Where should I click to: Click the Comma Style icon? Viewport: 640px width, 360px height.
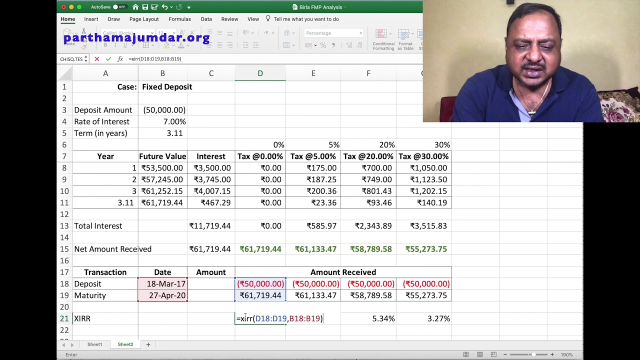tap(333, 45)
